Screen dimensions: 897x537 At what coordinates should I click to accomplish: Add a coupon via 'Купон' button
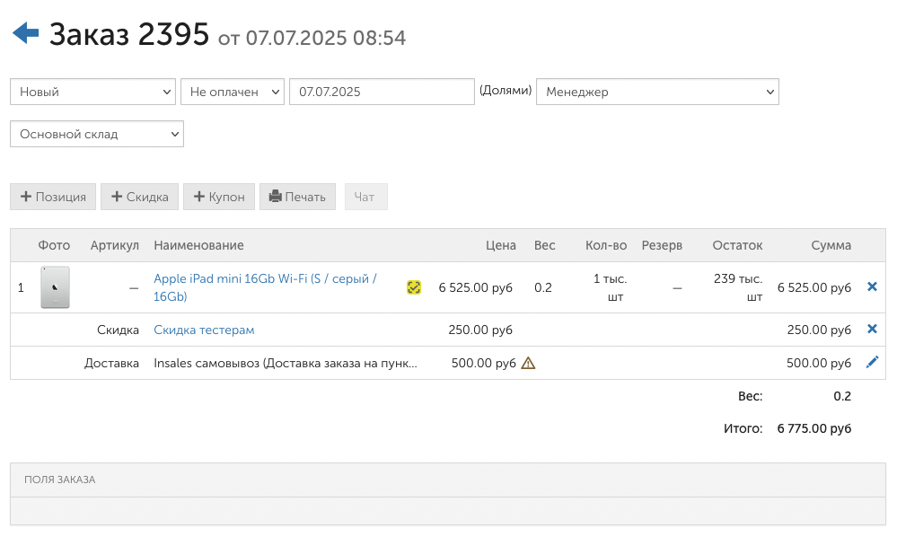[x=219, y=197]
